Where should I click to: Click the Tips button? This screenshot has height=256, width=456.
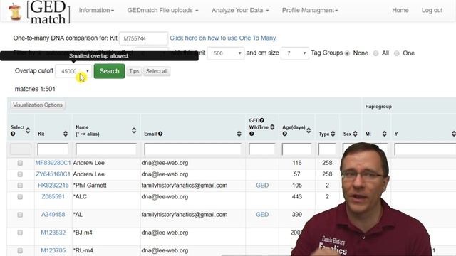coord(134,71)
